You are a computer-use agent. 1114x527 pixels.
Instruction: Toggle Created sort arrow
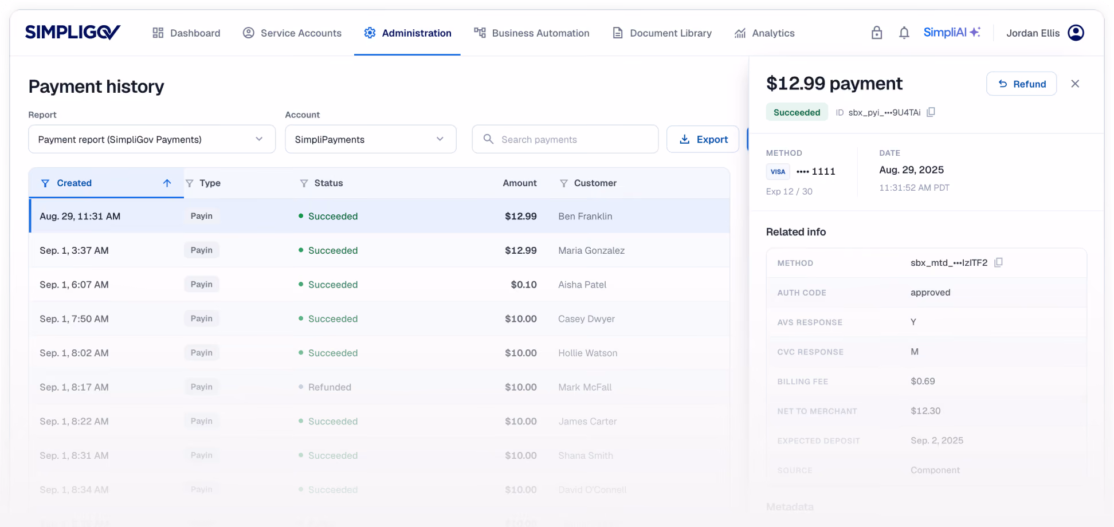[167, 183]
